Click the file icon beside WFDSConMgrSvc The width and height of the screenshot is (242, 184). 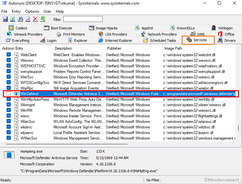[x=16, y=83]
